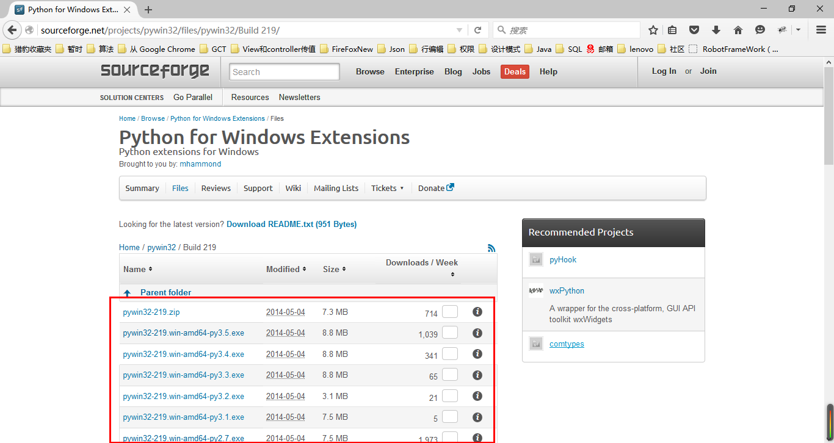Open the Mailing Lists tab
834x443 pixels.
click(336, 188)
